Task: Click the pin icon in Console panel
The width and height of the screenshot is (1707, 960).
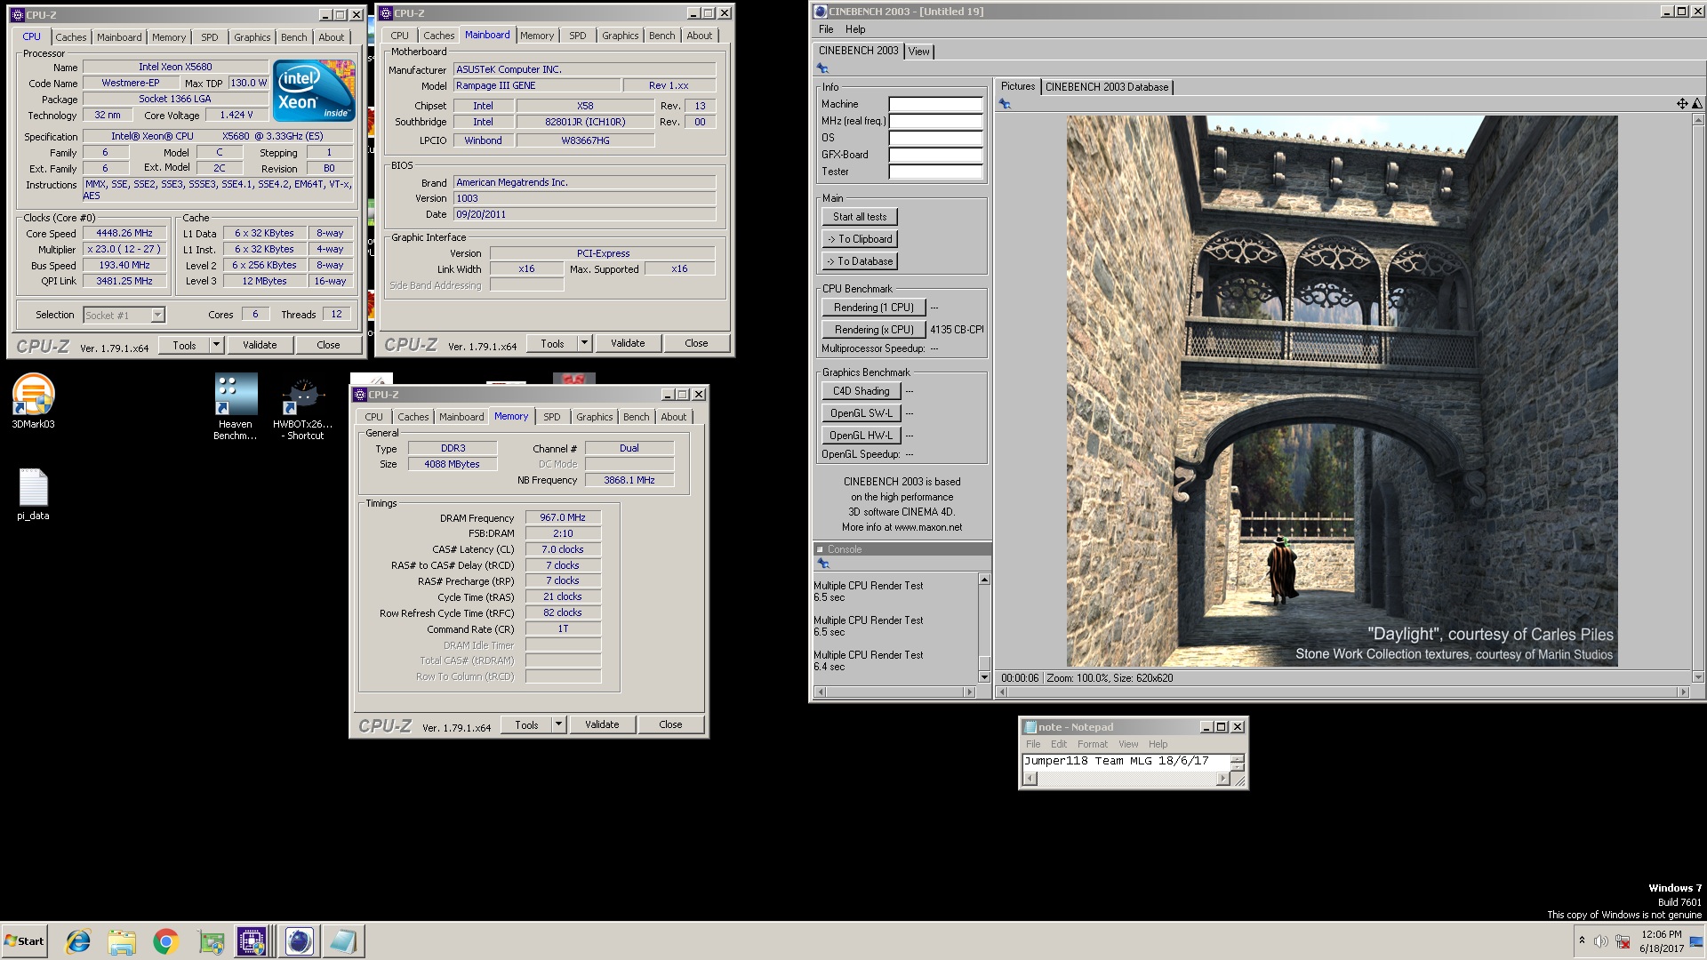Action: click(x=822, y=564)
